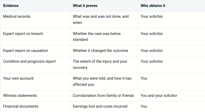Click 'Your solicitor' in Medical records row
The height and width of the screenshot is (112, 205).
point(152,16)
